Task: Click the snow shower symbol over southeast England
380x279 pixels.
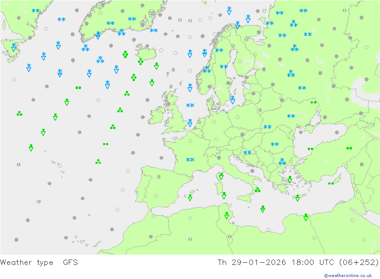Action: coord(190,123)
